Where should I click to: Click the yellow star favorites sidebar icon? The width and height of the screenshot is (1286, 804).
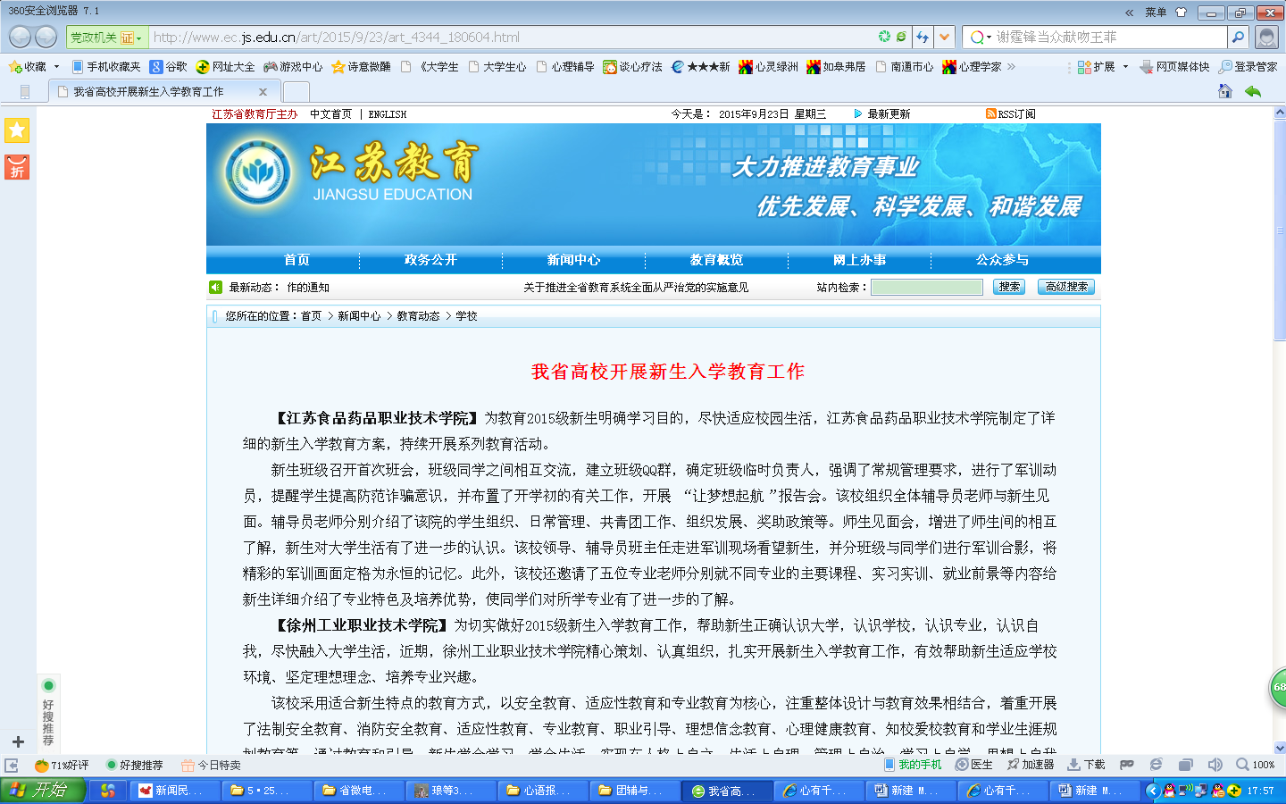pos(17,130)
